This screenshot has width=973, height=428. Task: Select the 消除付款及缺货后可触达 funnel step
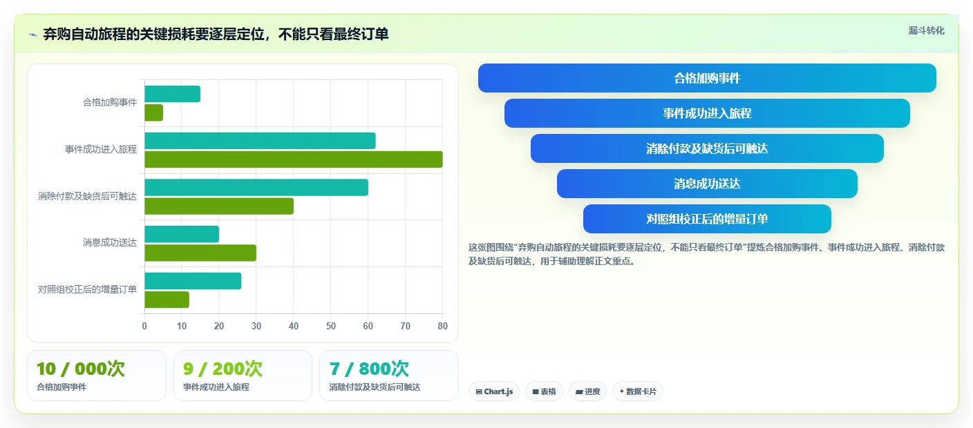(707, 148)
